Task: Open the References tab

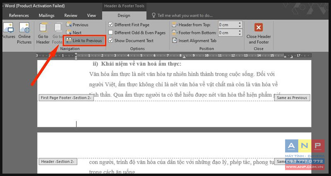Action: [19, 15]
